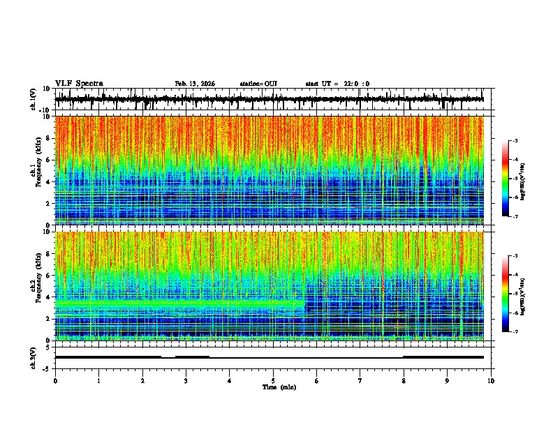The image size is (553, 427).
Task: Click the green 3.5 kHz band in ch.2 spectrogram
Action: click(x=180, y=304)
